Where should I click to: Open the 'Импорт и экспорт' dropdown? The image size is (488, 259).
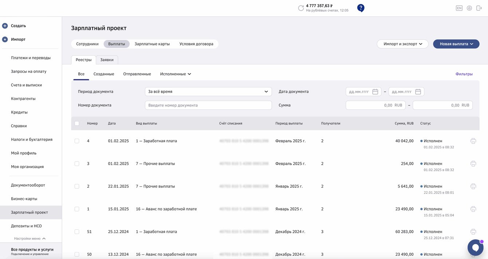coord(402,44)
